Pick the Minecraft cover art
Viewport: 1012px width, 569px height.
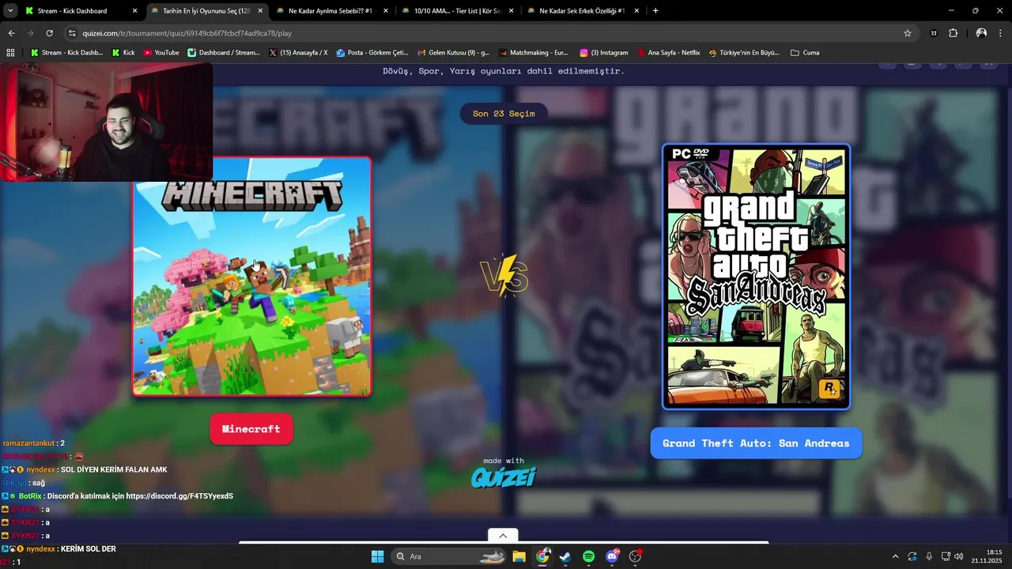click(x=251, y=277)
